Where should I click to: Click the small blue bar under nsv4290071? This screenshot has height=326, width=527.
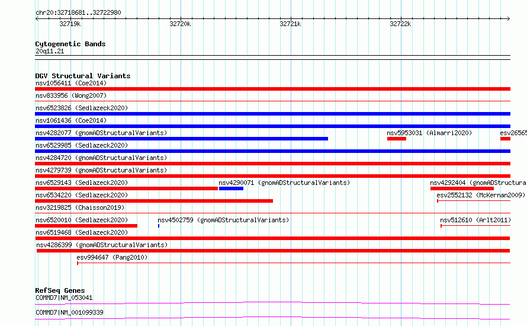(x=232, y=188)
